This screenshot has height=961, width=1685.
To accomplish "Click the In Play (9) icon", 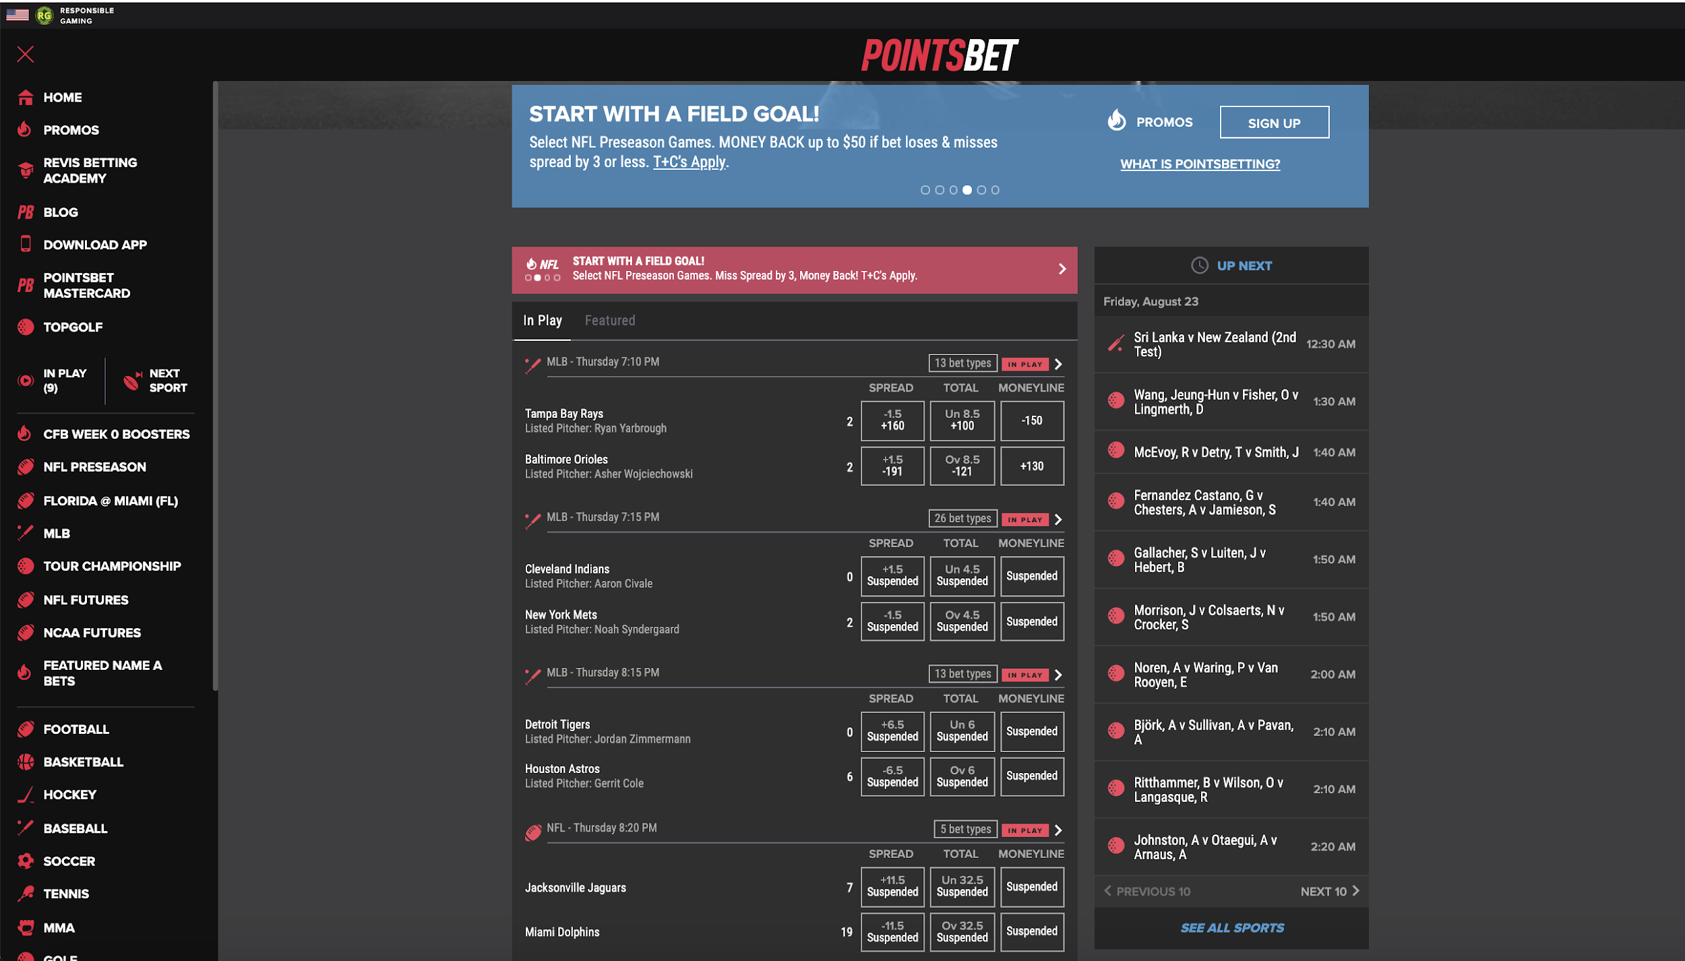I will [26, 381].
